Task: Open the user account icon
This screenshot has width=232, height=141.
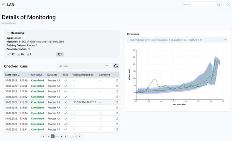Action: (x=228, y=4)
